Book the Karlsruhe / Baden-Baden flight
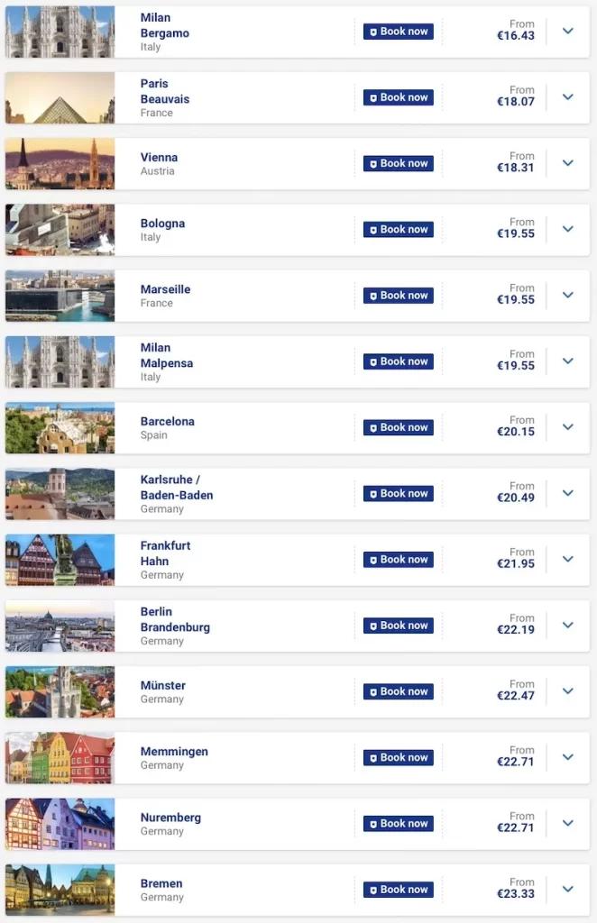Viewport: 597px width, 923px height. (399, 494)
